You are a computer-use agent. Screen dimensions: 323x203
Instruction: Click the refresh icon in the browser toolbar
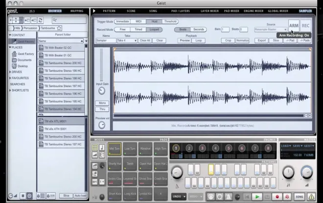tap(40, 20)
